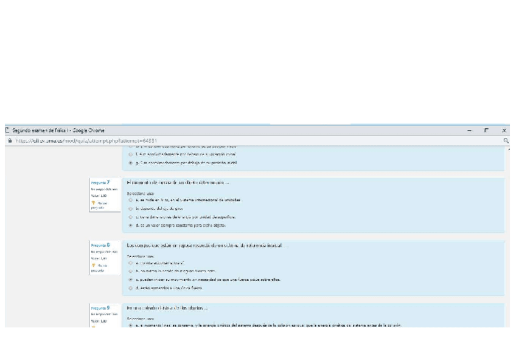The height and width of the screenshot is (364, 516).
Task: Select option g, 2 m por debajo
Action: pyautogui.click(x=130, y=163)
